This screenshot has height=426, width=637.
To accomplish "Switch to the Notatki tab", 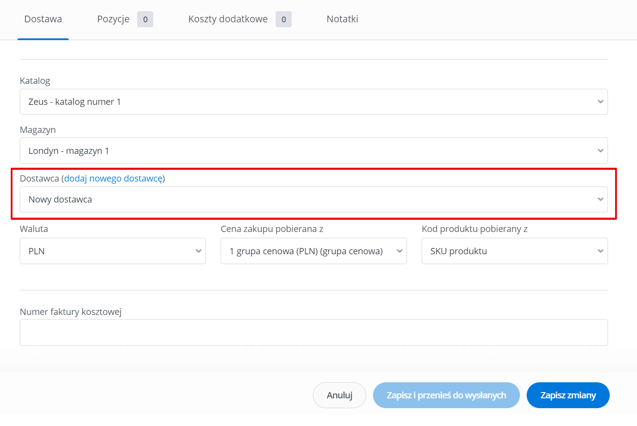I will pyautogui.click(x=342, y=19).
